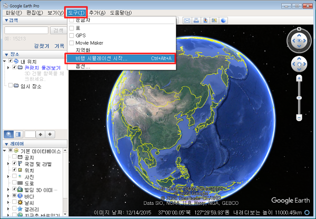Click the move-left arrow on the hand joystick
The width and height of the screenshot is (316, 219).
tap(294, 64)
